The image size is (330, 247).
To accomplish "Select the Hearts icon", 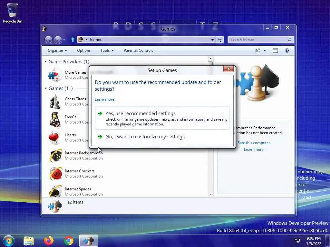I will [x=55, y=138].
